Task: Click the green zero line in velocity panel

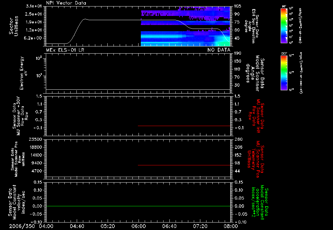Action: point(138,206)
